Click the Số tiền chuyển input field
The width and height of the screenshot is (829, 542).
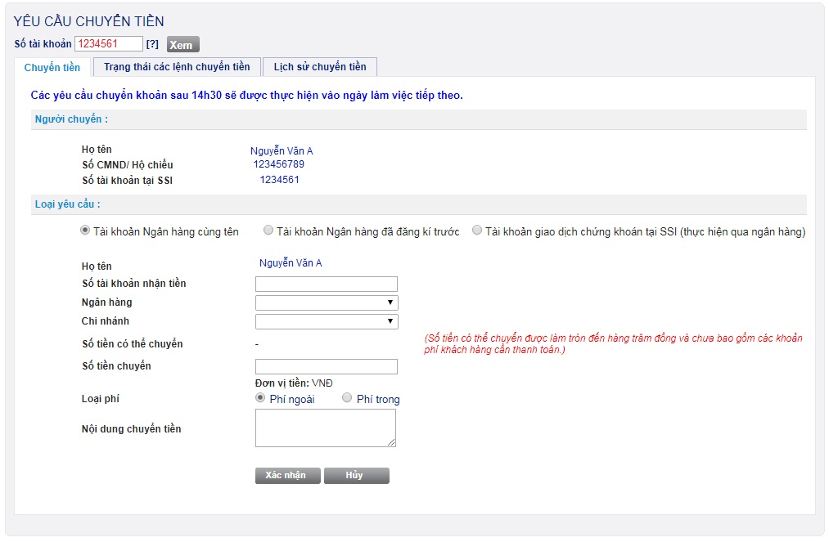326,366
